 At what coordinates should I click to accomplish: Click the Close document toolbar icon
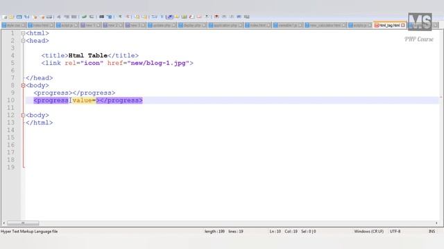coord(35,17)
